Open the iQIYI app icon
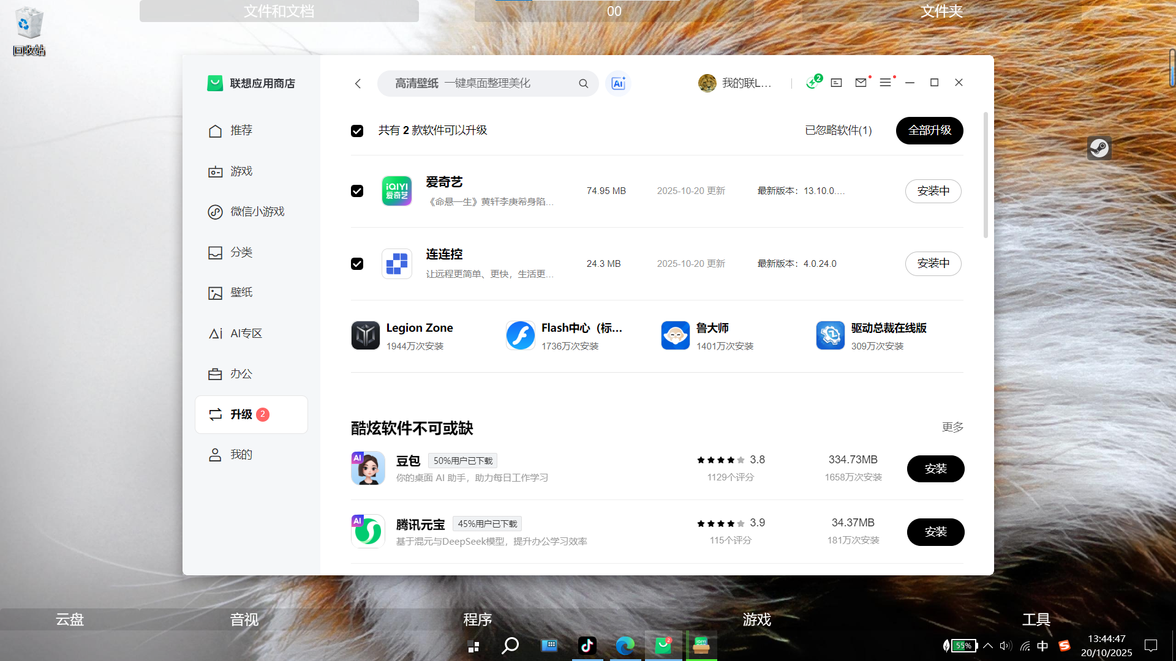 pos(396,191)
